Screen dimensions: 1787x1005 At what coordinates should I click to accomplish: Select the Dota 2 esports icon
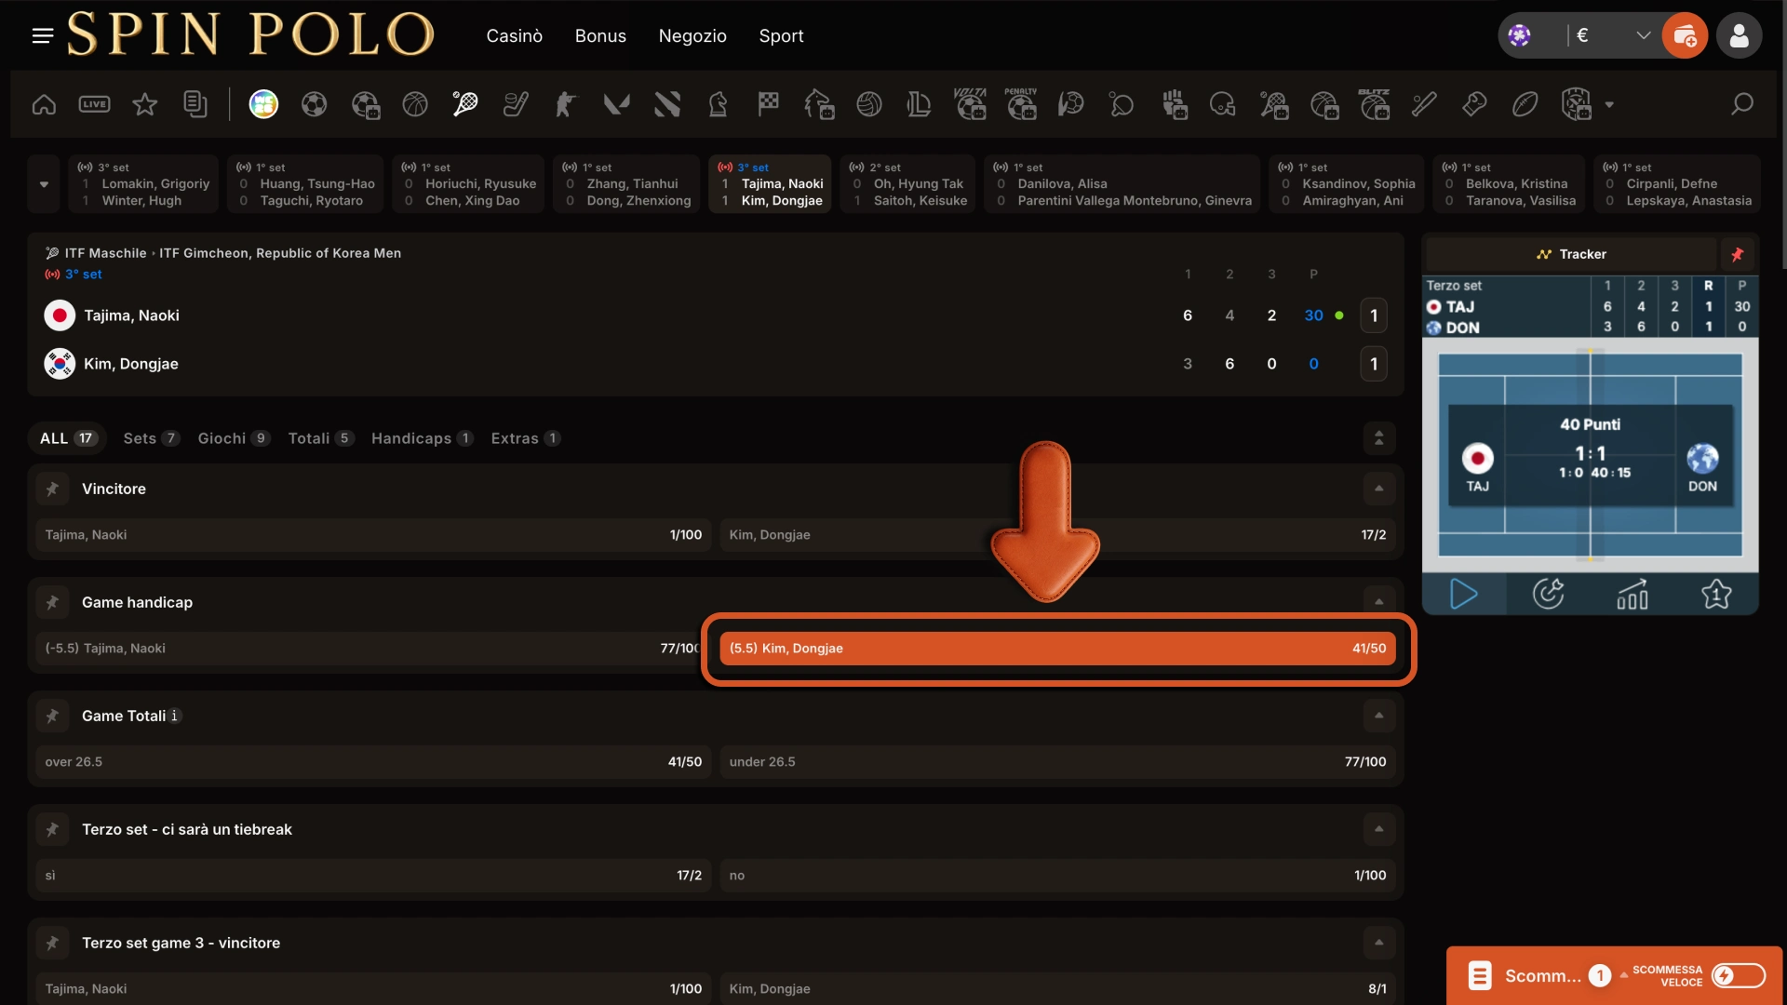pyautogui.click(x=667, y=104)
